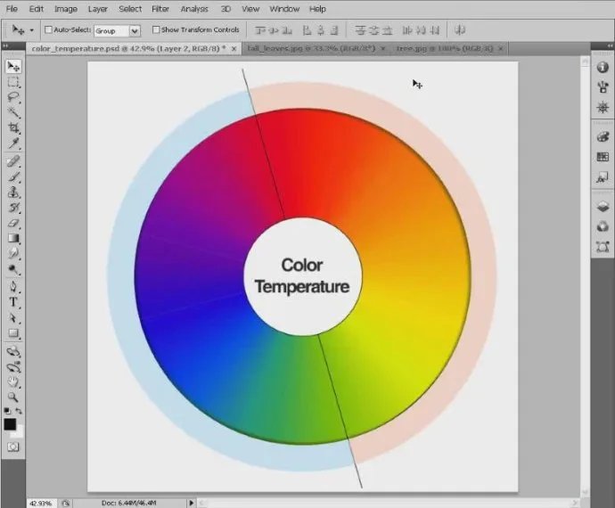The width and height of the screenshot is (615, 508).
Task: Open the Layers panel icon
Action: click(603, 207)
